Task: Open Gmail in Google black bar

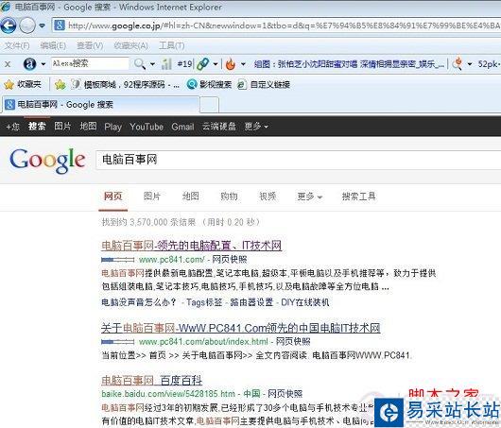Action: pyautogui.click(x=182, y=127)
